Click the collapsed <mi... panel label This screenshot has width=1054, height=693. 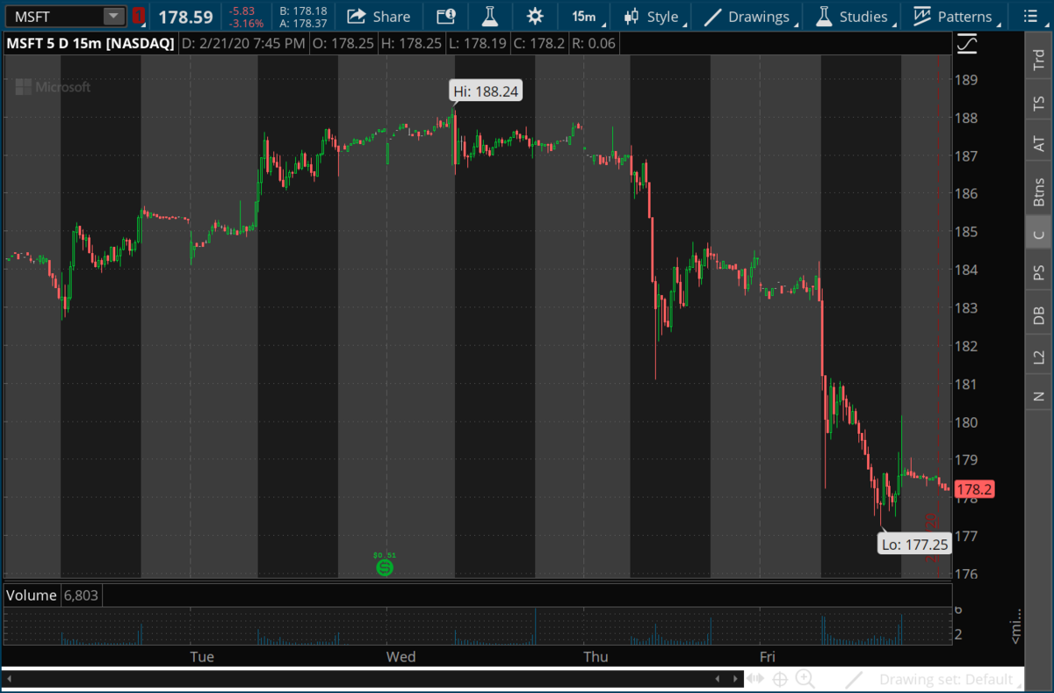tap(1017, 625)
